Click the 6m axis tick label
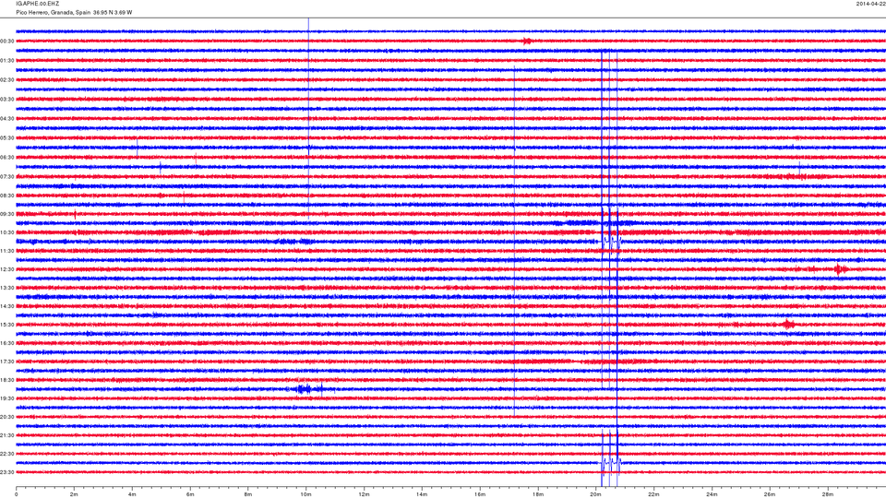The image size is (886, 498). tap(190, 494)
